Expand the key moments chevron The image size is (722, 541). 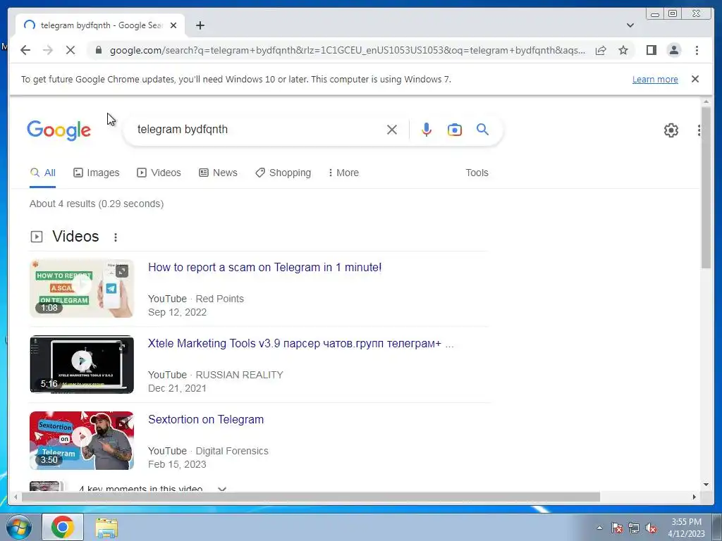pyautogui.click(x=222, y=489)
